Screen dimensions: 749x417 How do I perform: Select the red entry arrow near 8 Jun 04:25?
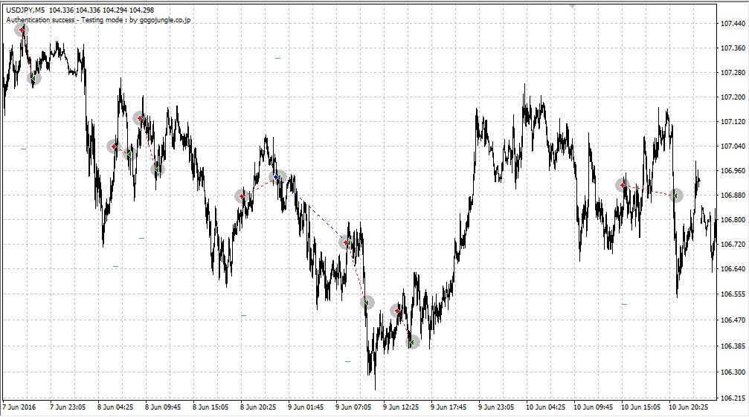[x=114, y=146]
